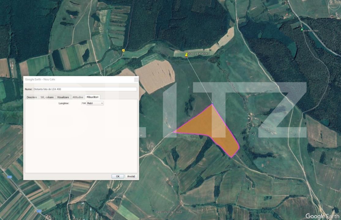Select the "Stalp LEA 400kV" yellow pushpin placemark

tap(186, 54)
